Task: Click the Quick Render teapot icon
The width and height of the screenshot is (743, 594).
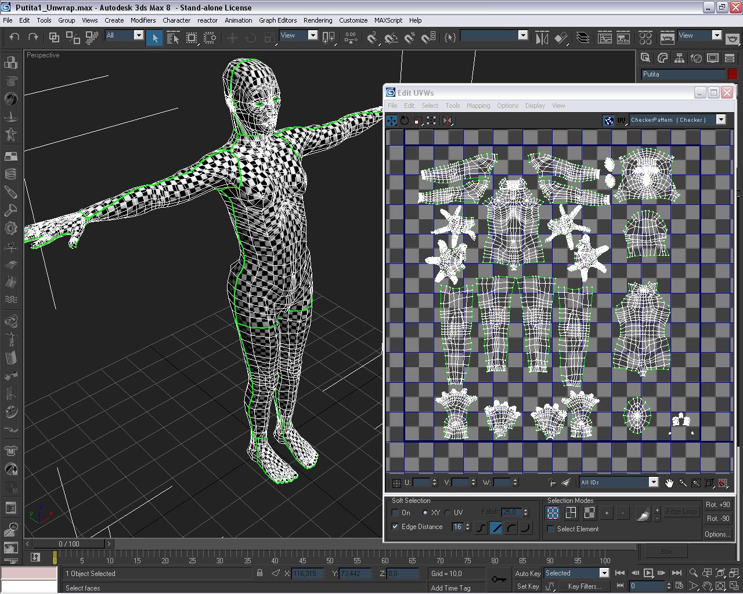Action: point(733,38)
